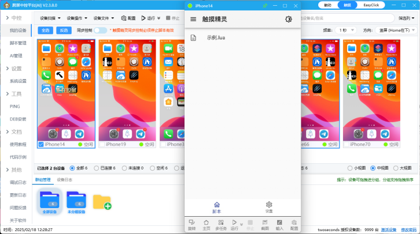420x234 pixels.
Task: Click the 全选 button
Action: point(46,30)
